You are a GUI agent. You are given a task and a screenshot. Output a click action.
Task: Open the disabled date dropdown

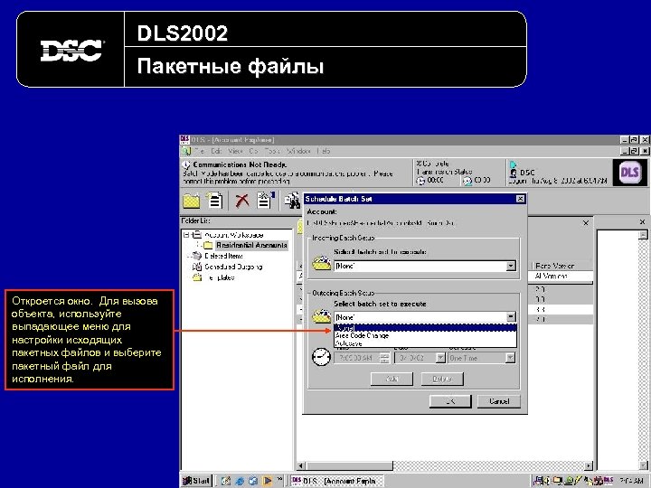coord(440,358)
